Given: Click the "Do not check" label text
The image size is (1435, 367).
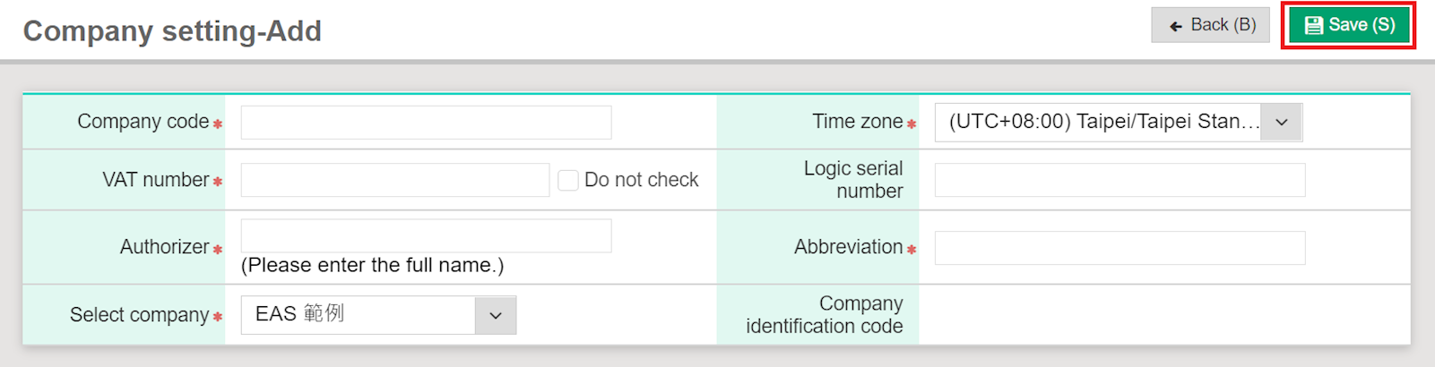Looking at the screenshot, I should click(x=641, y=180).
